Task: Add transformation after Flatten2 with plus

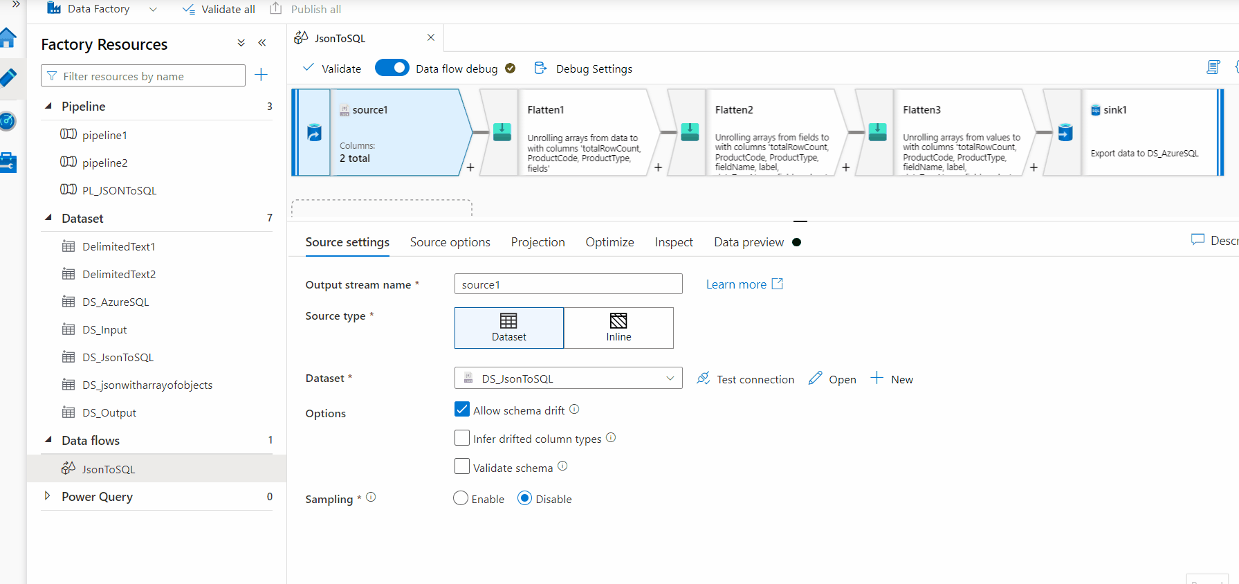Action: click(x=845, y=167)
